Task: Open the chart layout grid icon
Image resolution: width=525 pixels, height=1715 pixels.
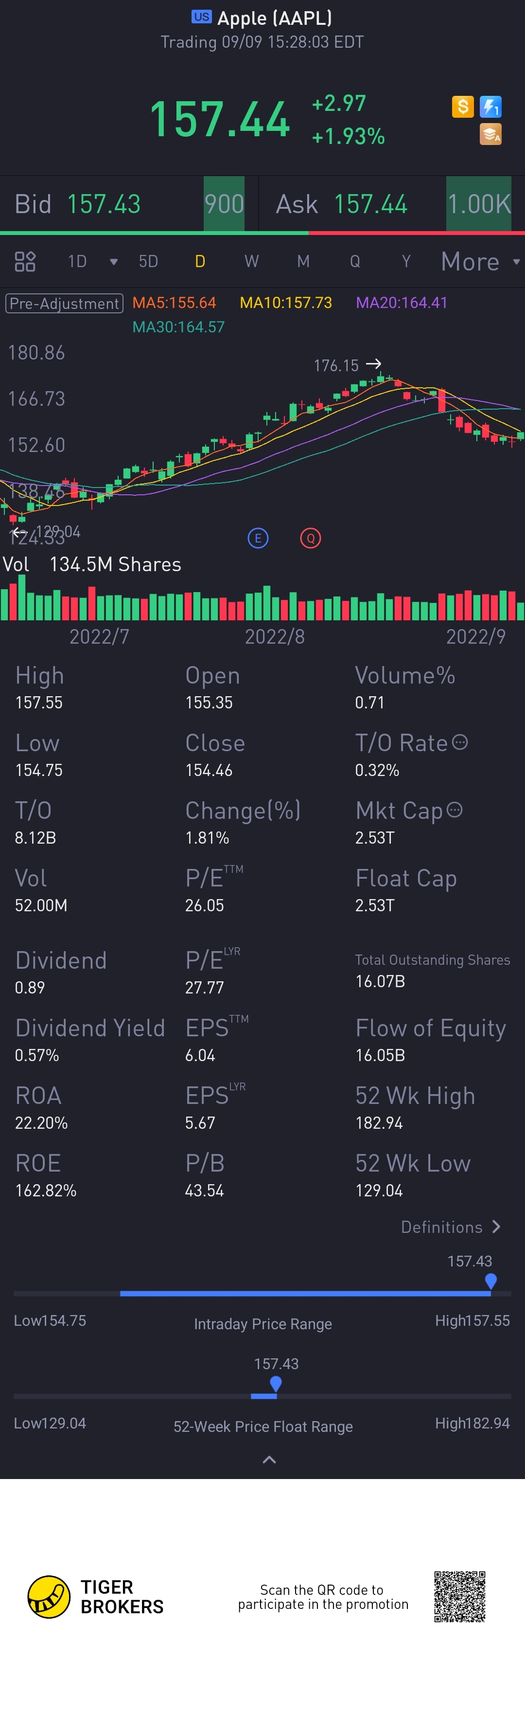Action: click(25, 262)
